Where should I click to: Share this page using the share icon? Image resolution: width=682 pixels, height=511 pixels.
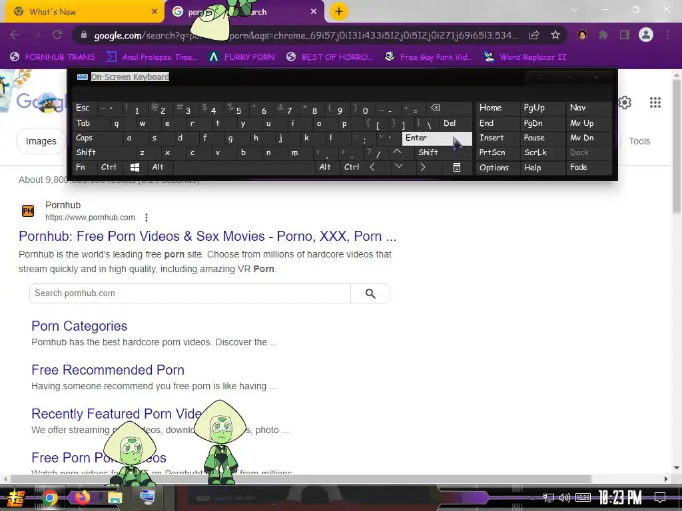click(534, 35)
